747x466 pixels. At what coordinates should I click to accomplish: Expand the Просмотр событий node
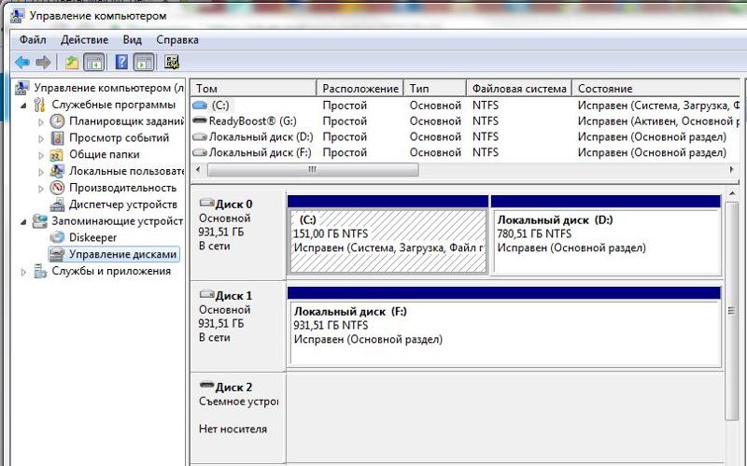click(41, 138)
